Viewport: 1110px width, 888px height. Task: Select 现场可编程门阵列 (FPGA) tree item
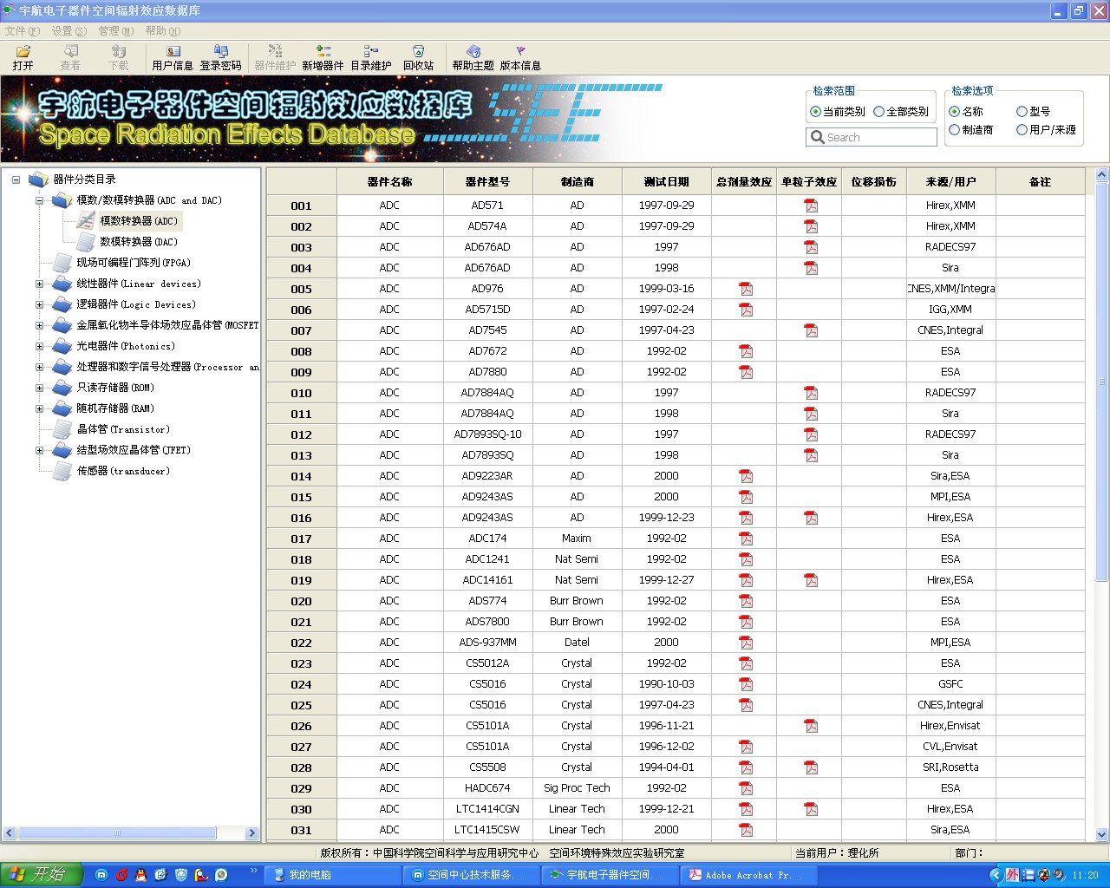pyautogui.click(x=134, y=263)
